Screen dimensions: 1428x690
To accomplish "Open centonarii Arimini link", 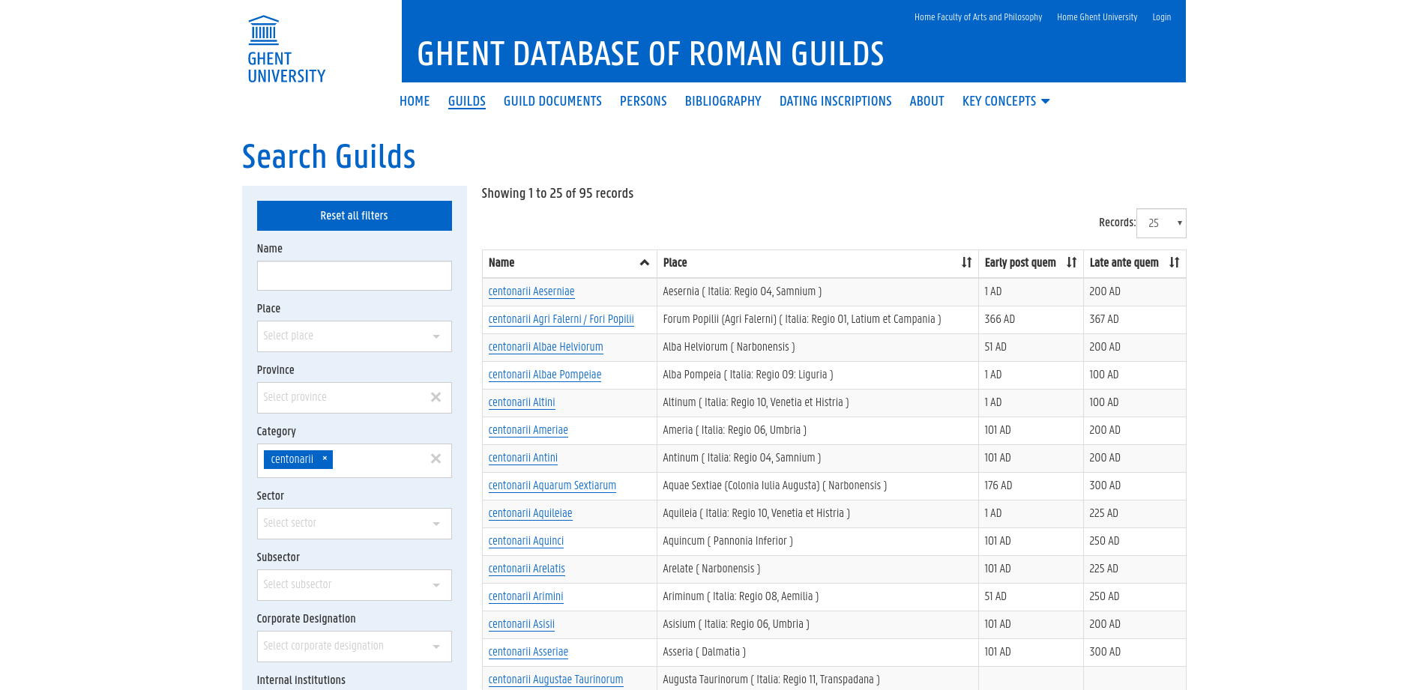I will pyautogui.click(x=526, y=597).
